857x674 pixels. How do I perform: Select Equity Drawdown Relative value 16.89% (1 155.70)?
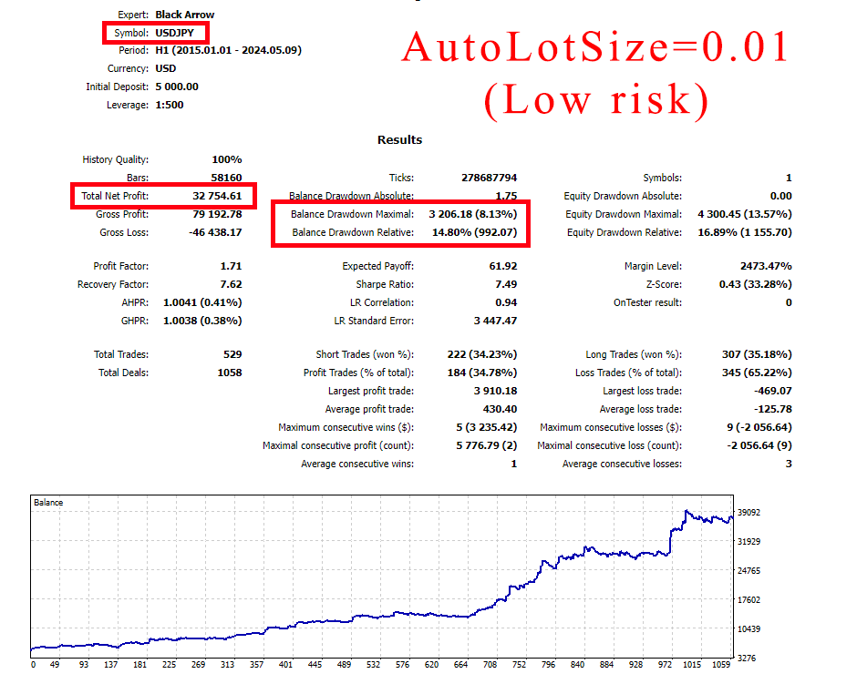(745, 232)
